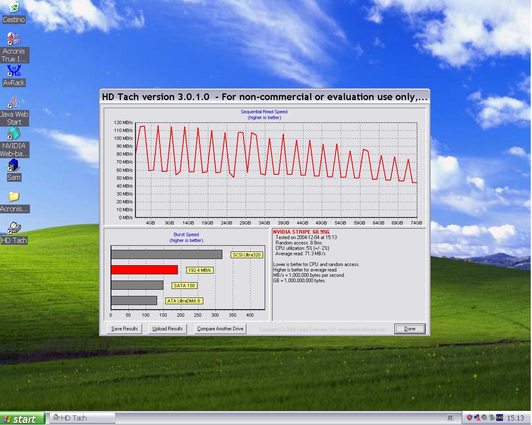This screenshot has height=425, width=532.
Task: Click the speaker sound tray icon
Action: [x=484, y=418]
